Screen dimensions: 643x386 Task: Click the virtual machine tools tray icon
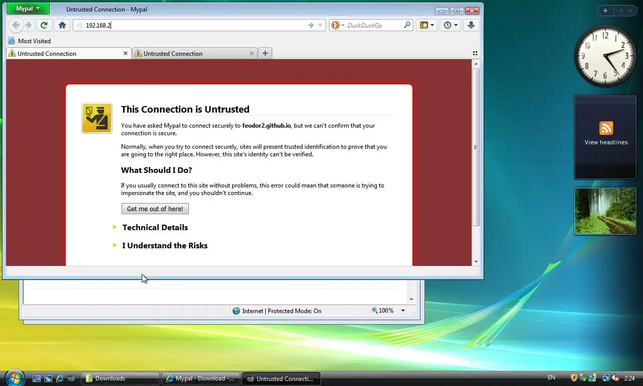tap(592, 378)
